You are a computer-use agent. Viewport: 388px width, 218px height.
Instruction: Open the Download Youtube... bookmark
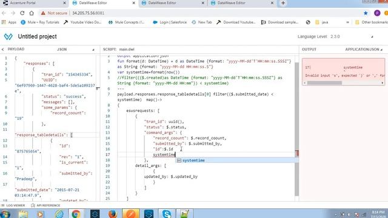coord(236,22)
